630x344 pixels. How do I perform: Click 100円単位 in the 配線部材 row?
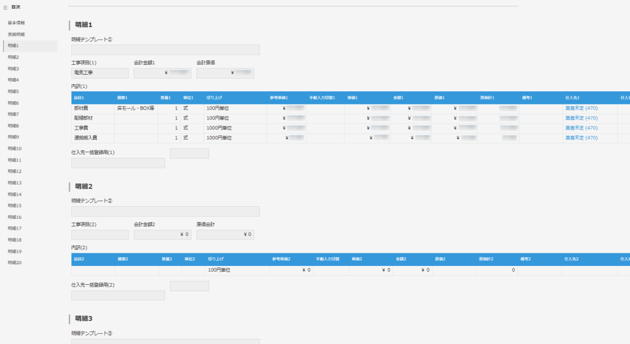click(217, 118)
